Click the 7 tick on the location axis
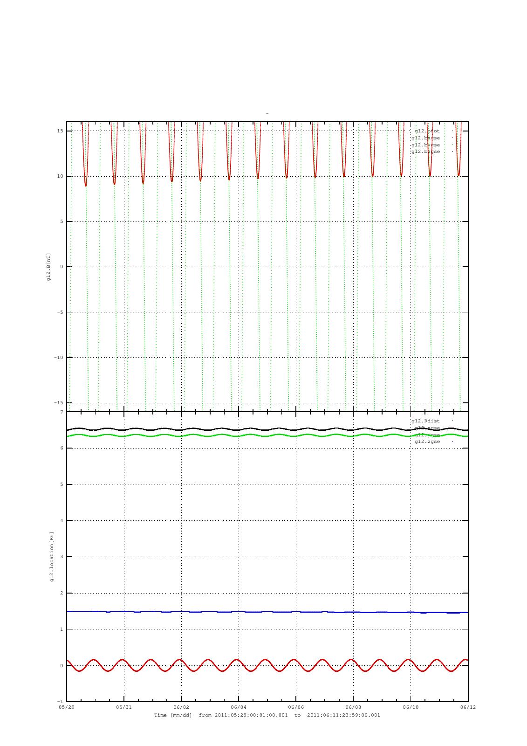 click(62, 412)
